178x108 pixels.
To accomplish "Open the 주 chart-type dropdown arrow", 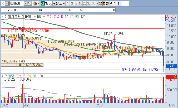I will point(7,3).
